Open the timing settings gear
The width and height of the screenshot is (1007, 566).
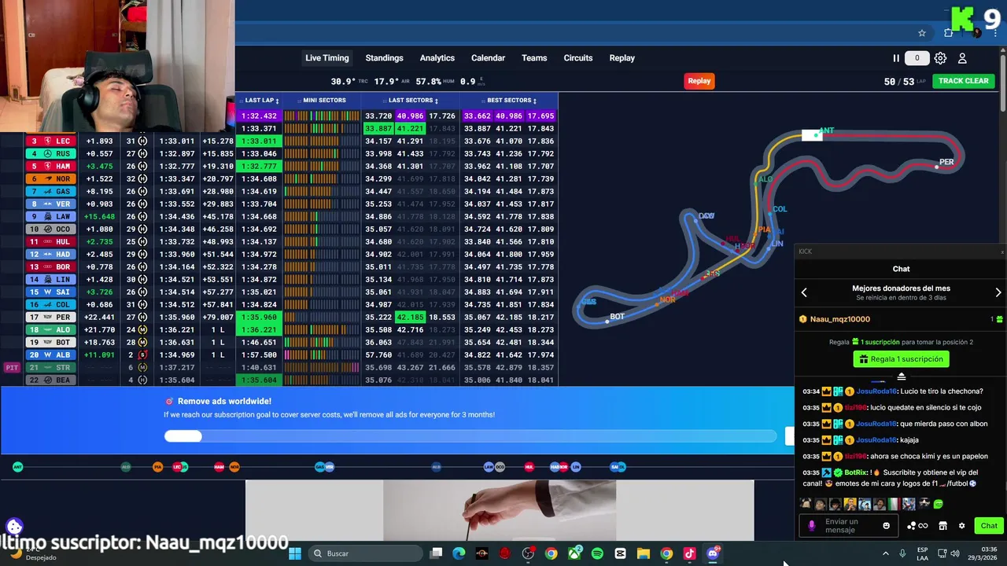point(940,58)
